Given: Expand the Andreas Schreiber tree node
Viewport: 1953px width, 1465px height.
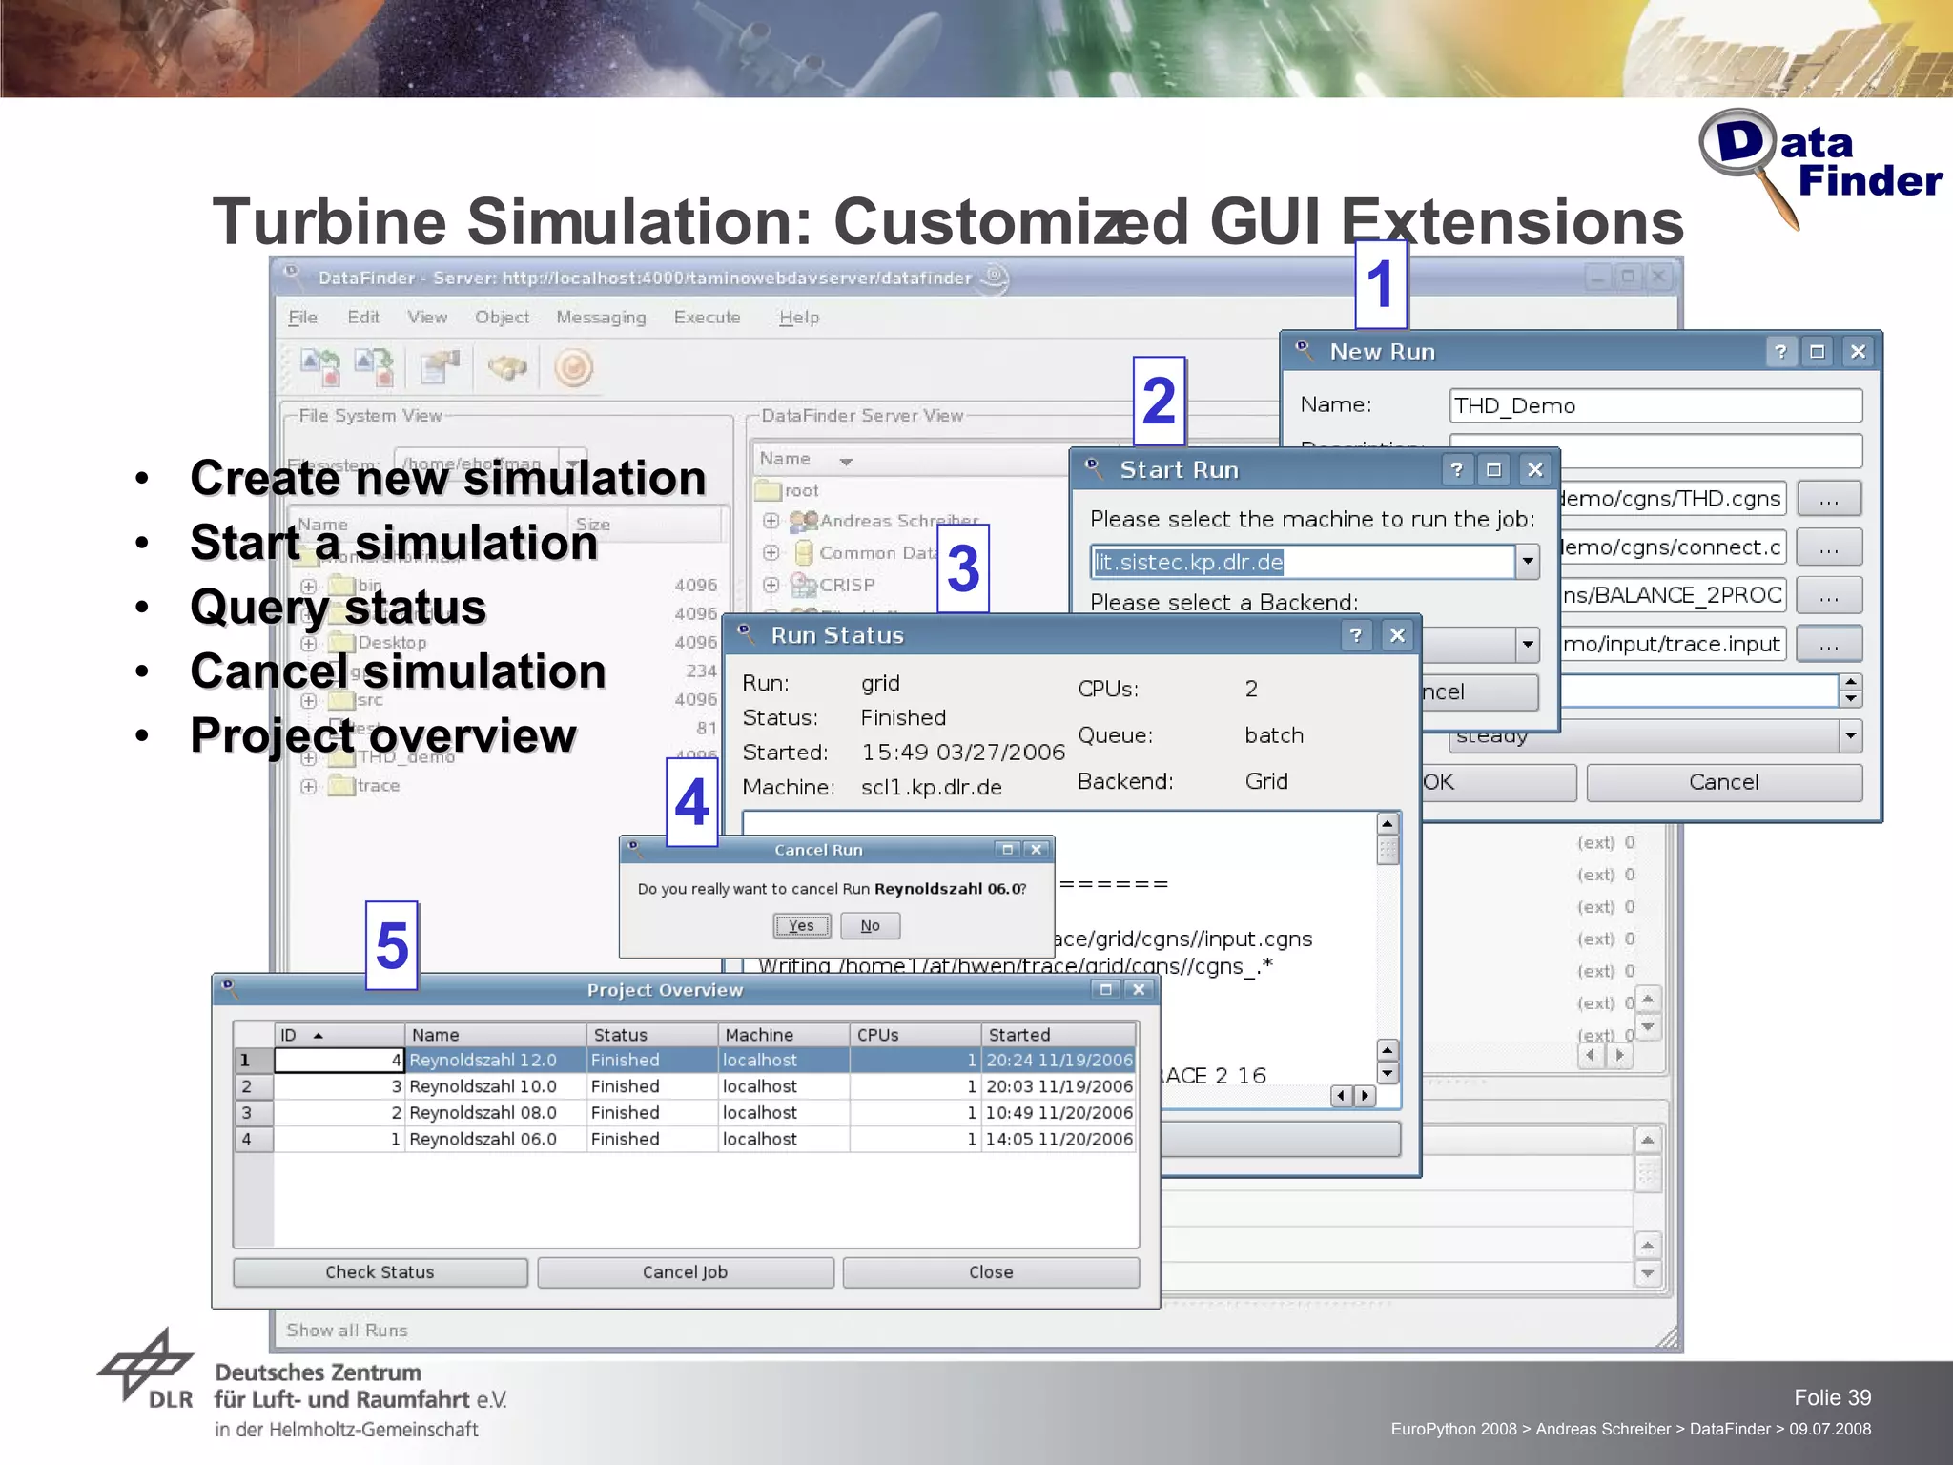Looking at the screenshot, I should pyautogui.click(x=771, y=521).
